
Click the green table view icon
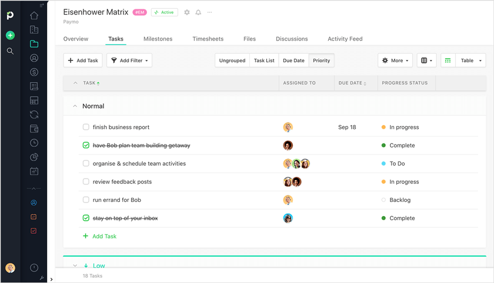448,60
